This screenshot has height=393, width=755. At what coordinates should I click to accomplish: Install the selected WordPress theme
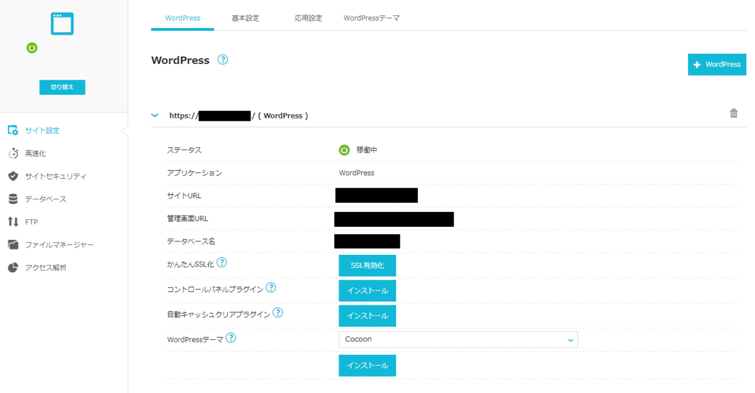pos(367,366)
